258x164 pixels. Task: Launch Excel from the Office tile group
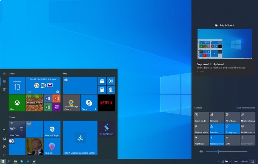(x=48, y=107)
